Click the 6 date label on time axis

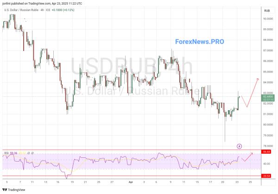(156, 182)
